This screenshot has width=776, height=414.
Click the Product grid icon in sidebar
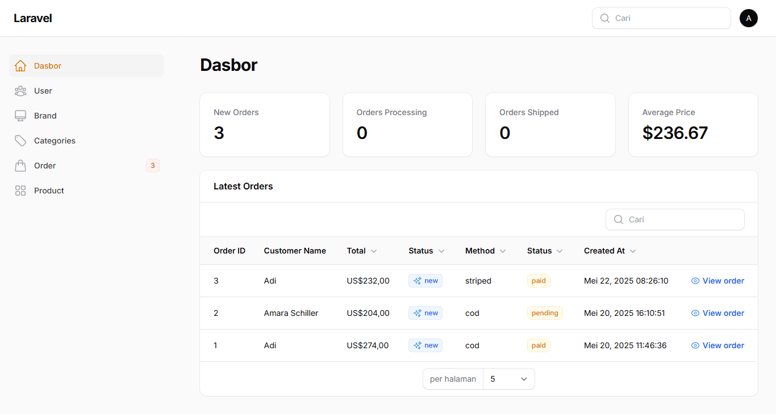coord(20,191)
